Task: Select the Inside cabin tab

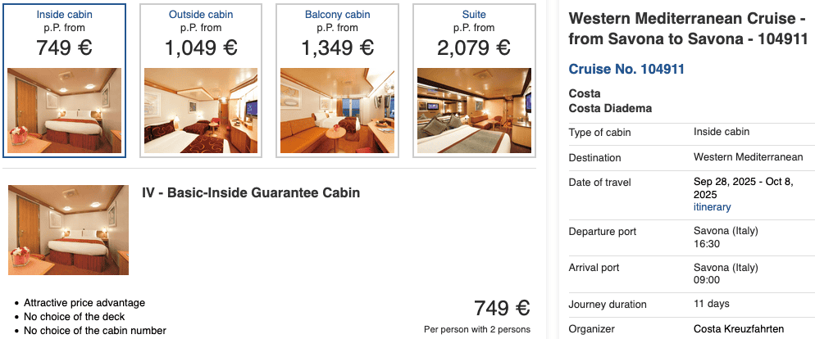Action: 65,15
